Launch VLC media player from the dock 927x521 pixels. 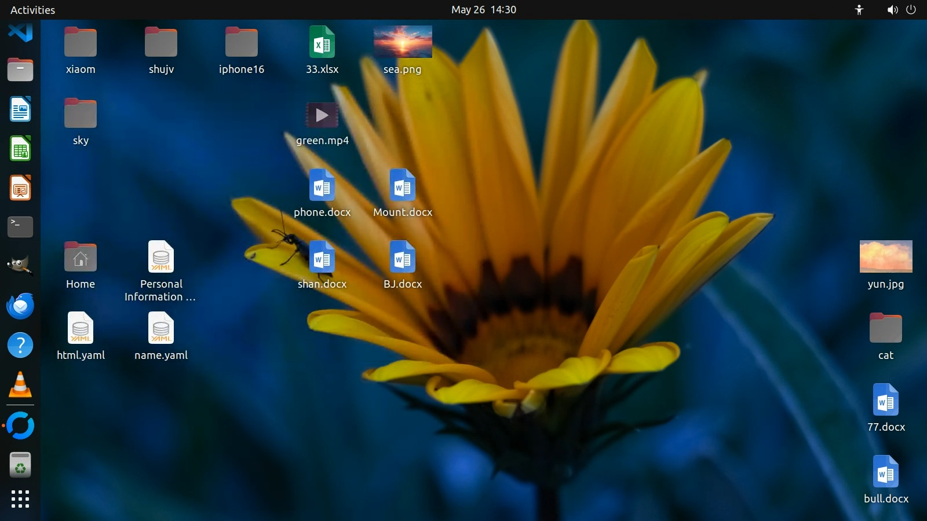click(x=20, y=384)
